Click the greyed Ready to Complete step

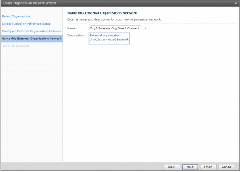[16, 46]
